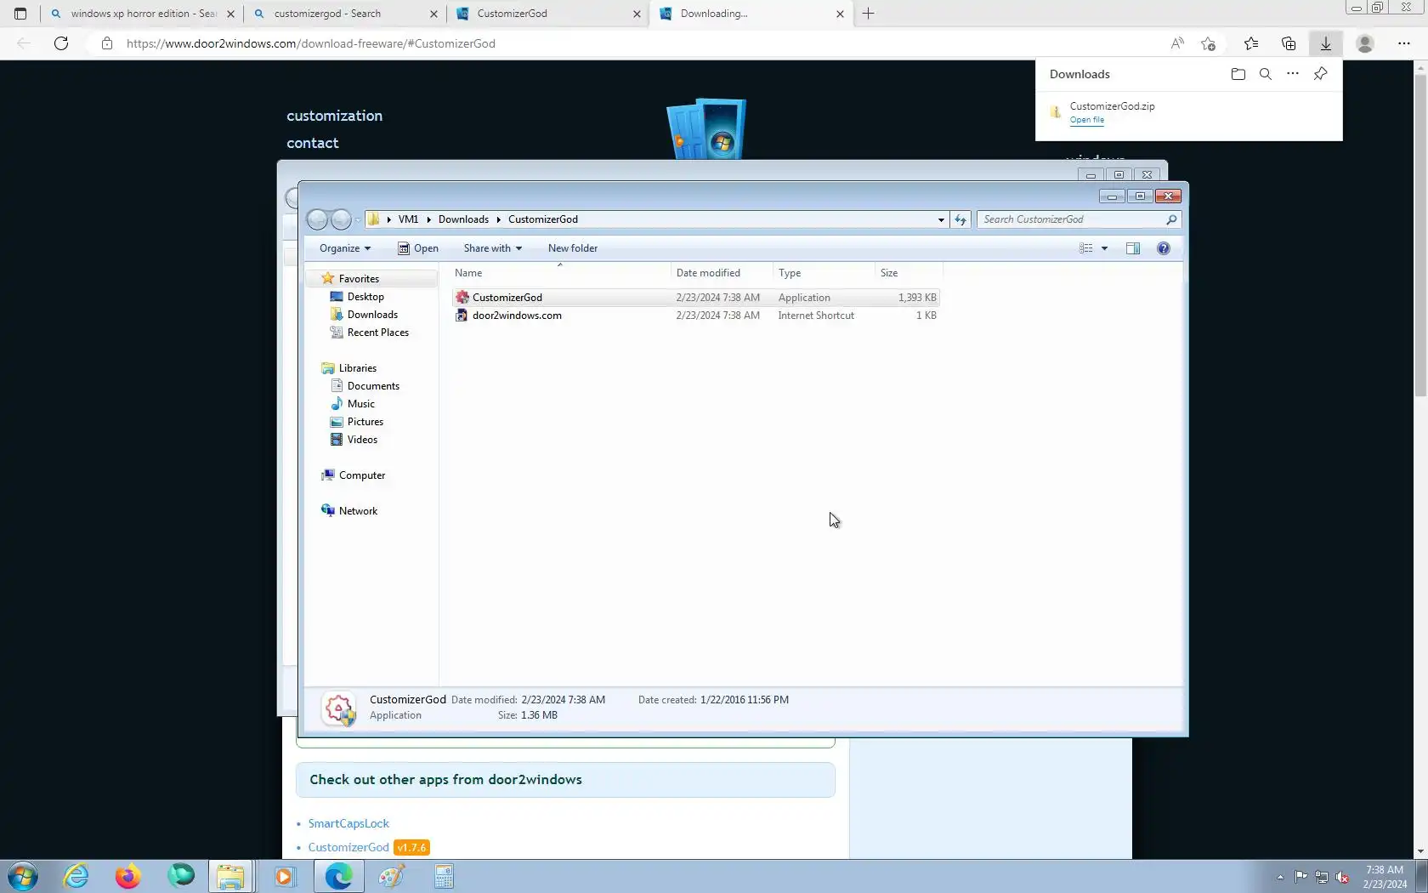Show hidden system tray icons
This screenshot has height=893, width=1428.
pos(1280,877)
